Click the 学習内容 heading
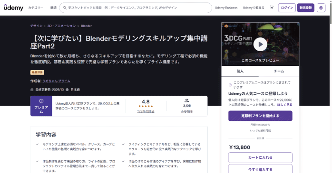Screen dimensions: 332x173 point(46,135)
